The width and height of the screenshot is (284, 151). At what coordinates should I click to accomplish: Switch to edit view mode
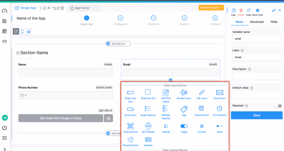pyautogui.click(x=16, y=31)
